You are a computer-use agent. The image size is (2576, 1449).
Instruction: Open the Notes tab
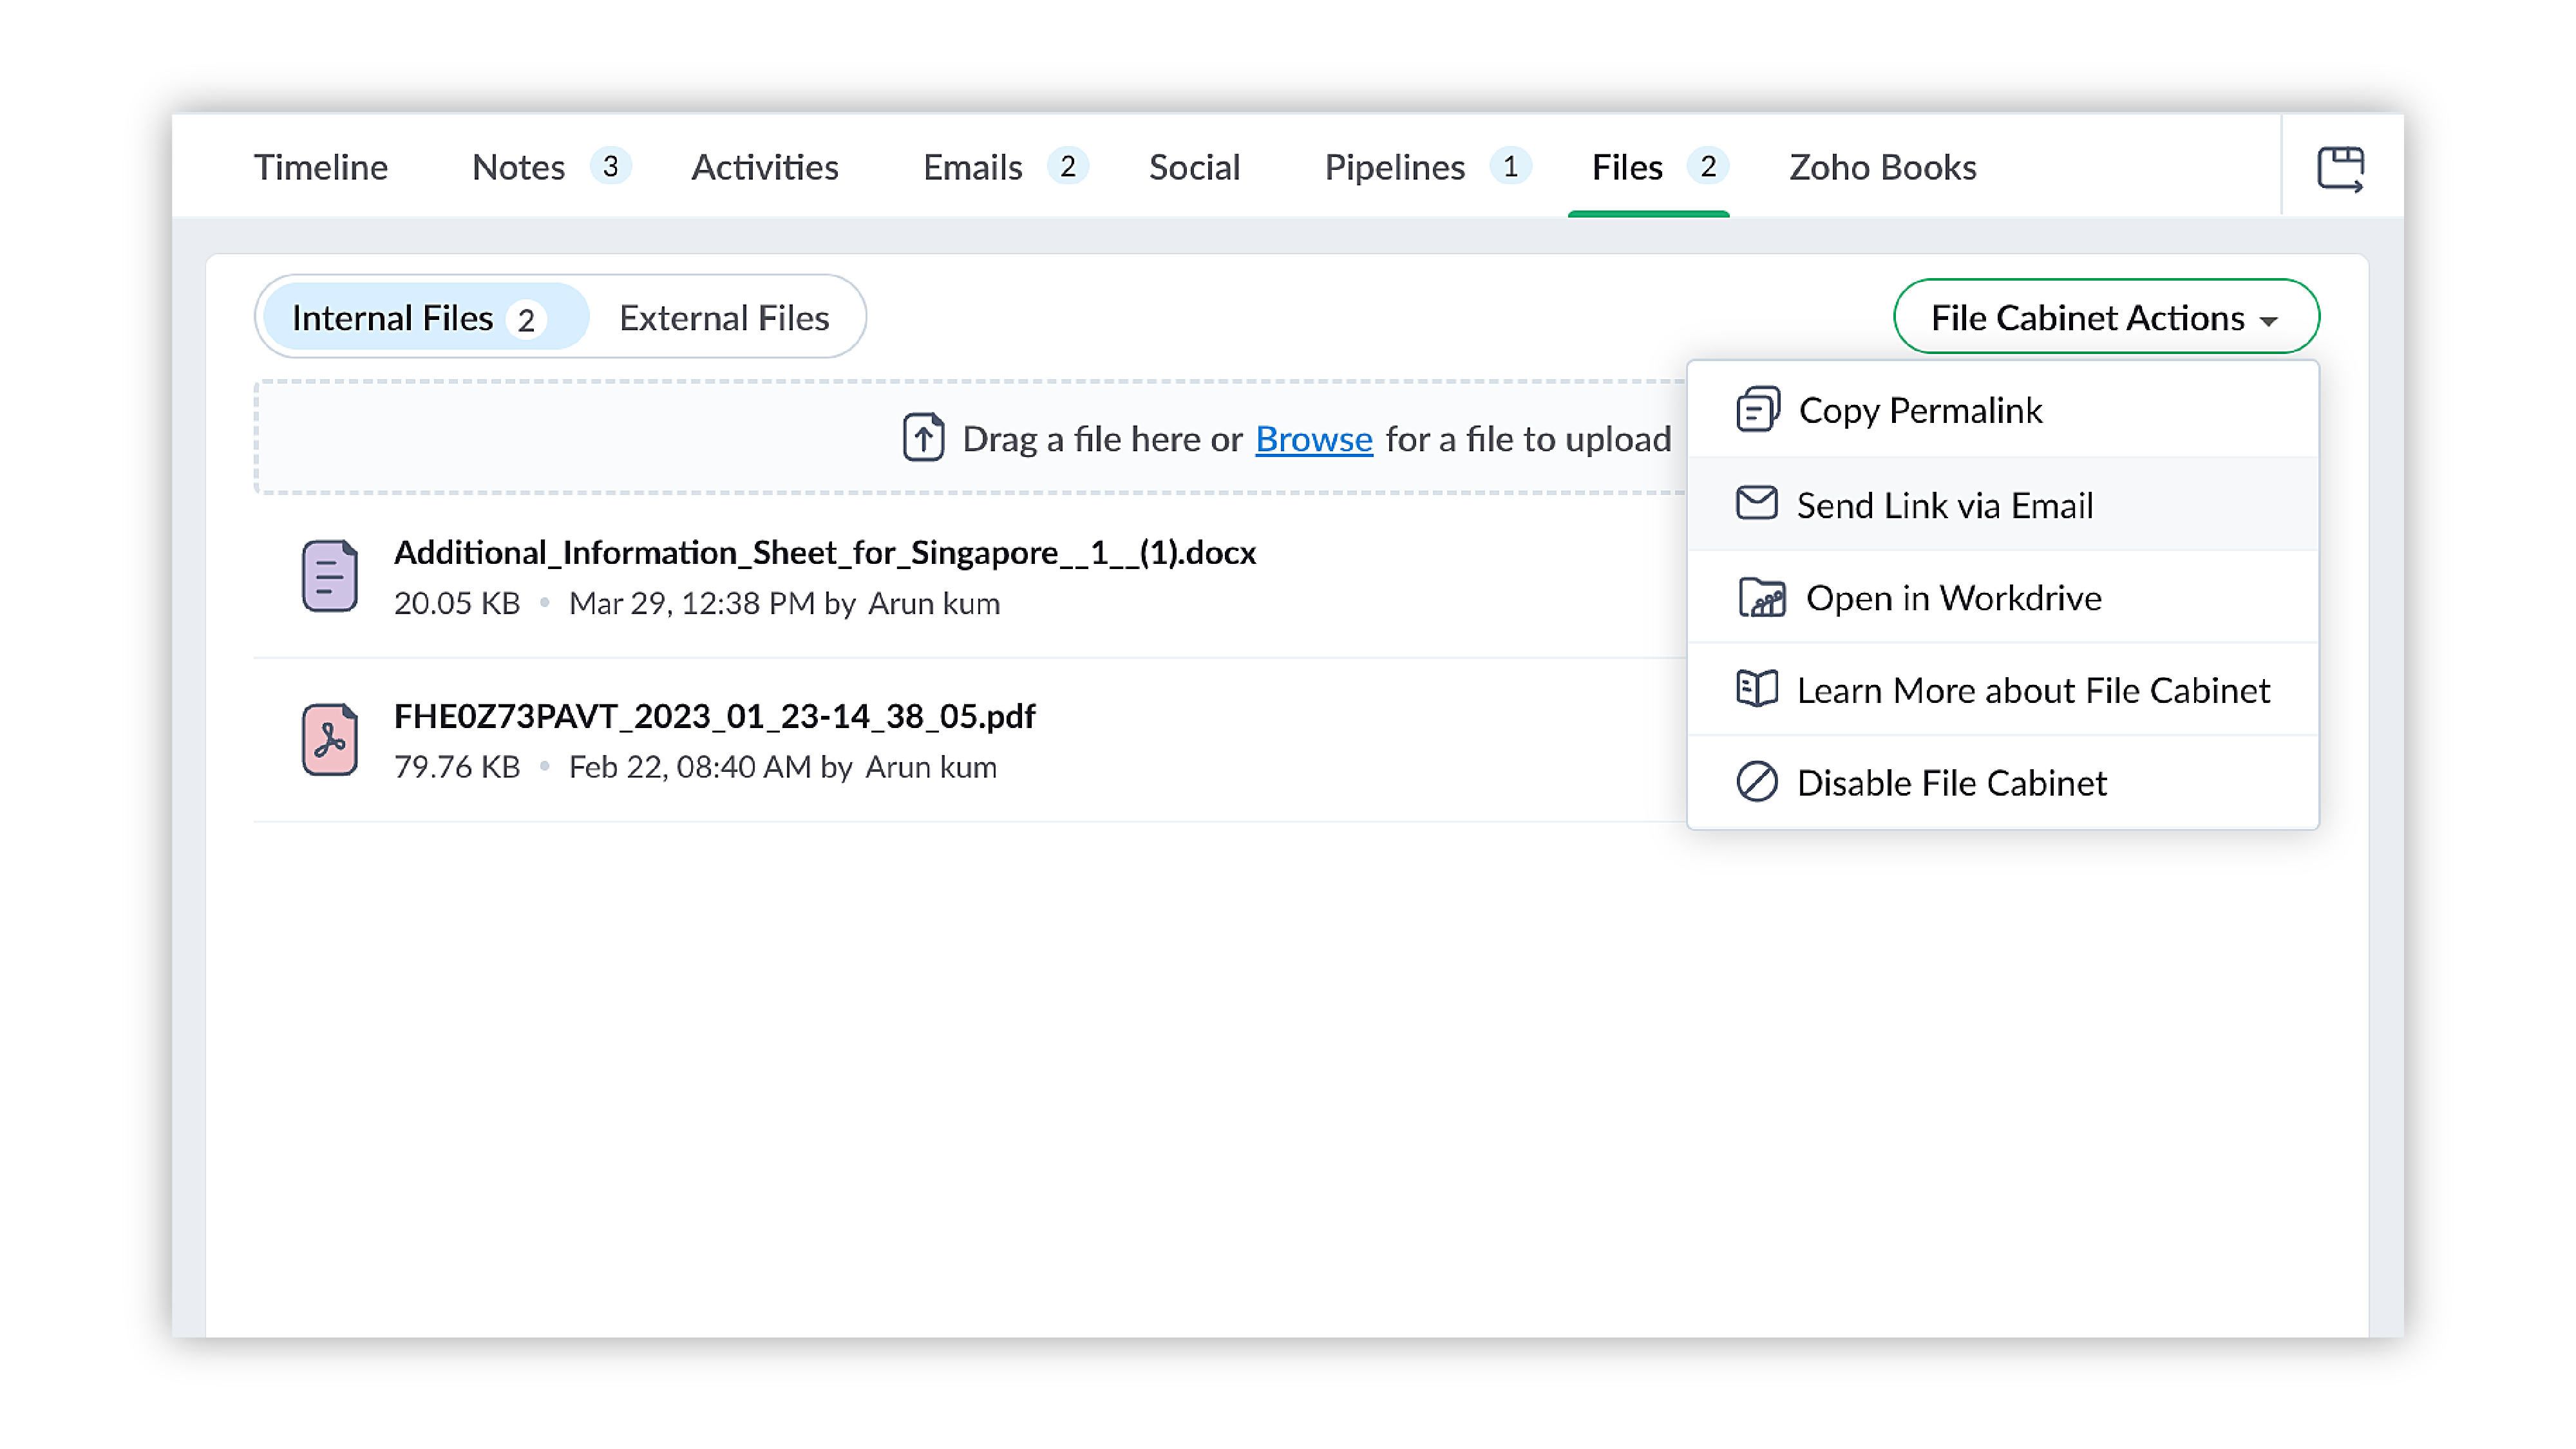click(x=518, y=167)
